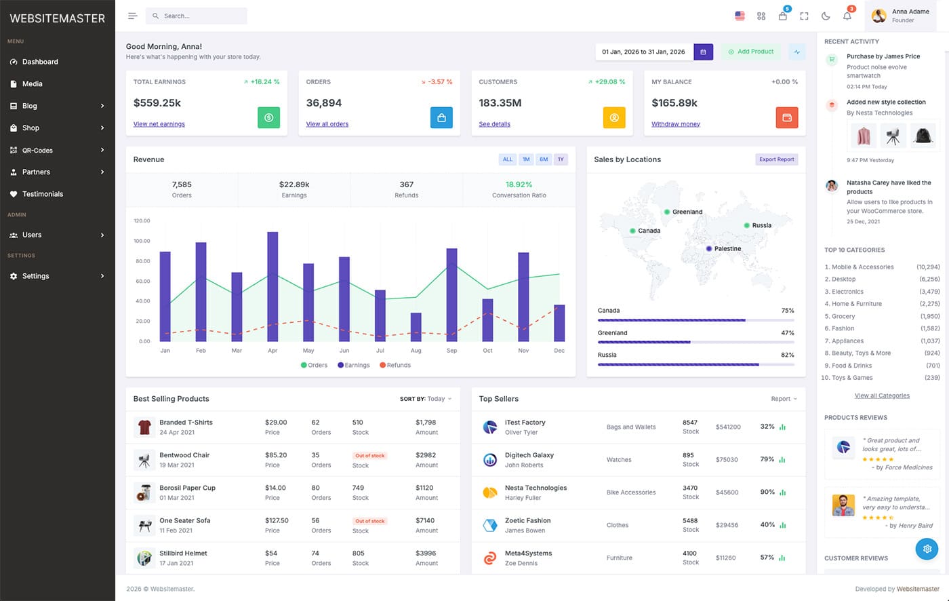This screenshot has width=949, height=601.
Task: Toggle fullscreen mode via the expand icon
Action: tap(804, 16)
